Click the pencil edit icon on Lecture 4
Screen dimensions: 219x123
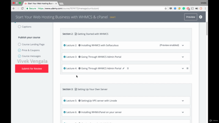[124, 68]
